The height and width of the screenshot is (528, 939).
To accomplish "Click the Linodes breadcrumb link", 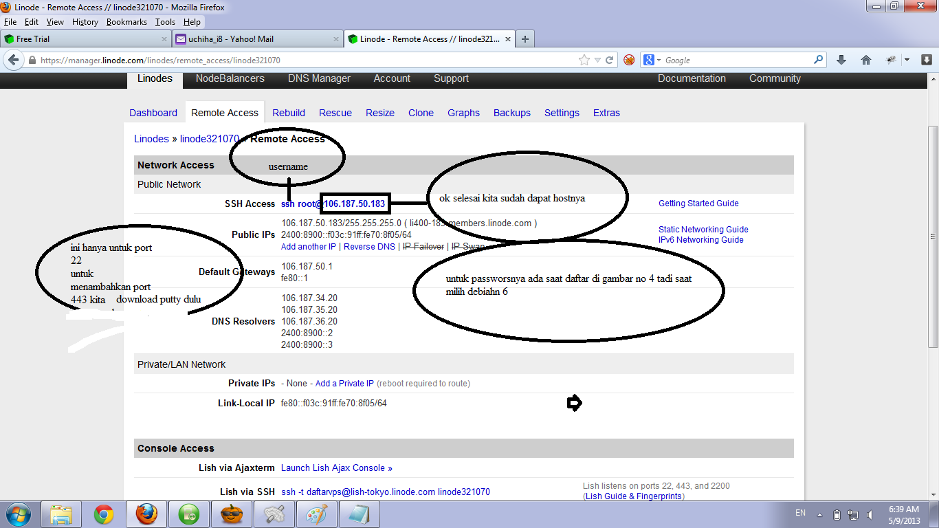I will 151,139.
